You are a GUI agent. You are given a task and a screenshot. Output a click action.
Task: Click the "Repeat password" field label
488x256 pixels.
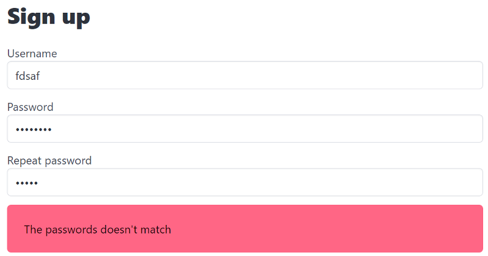click(x=49, y=161)
